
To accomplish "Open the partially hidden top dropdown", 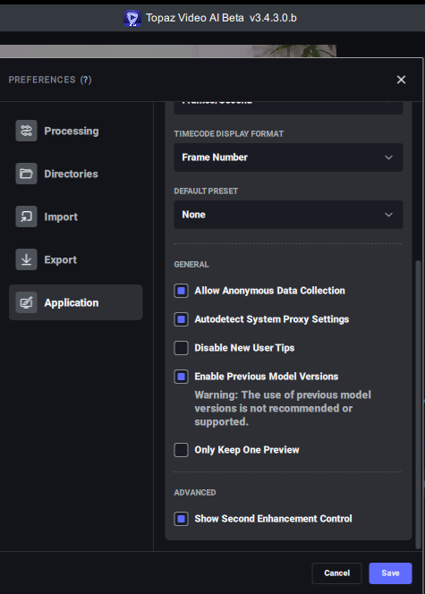I will [288, 107].
